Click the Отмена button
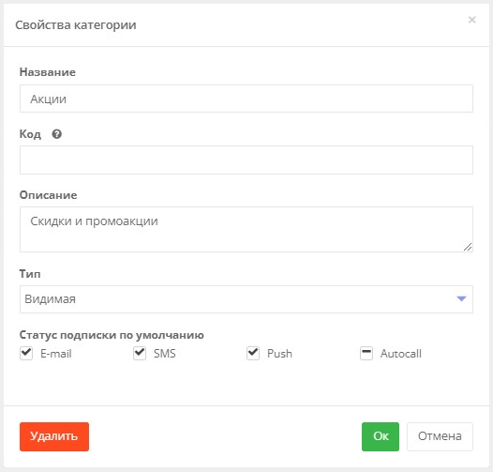493x472 pixels. 440,436
